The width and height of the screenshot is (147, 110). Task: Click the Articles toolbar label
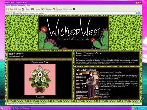(60, 9)
